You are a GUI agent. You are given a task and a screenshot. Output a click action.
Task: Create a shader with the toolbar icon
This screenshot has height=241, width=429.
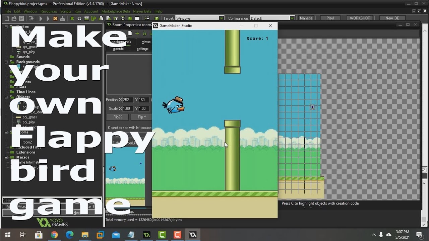(108, 18)
